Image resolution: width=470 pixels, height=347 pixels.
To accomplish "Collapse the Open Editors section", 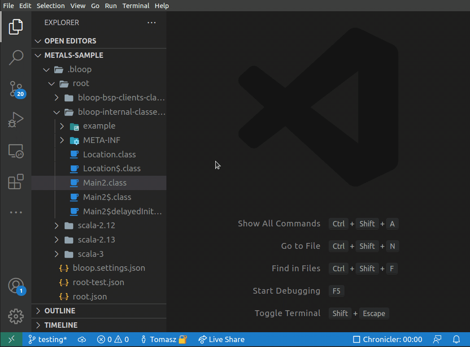I will tap(99, 41).
